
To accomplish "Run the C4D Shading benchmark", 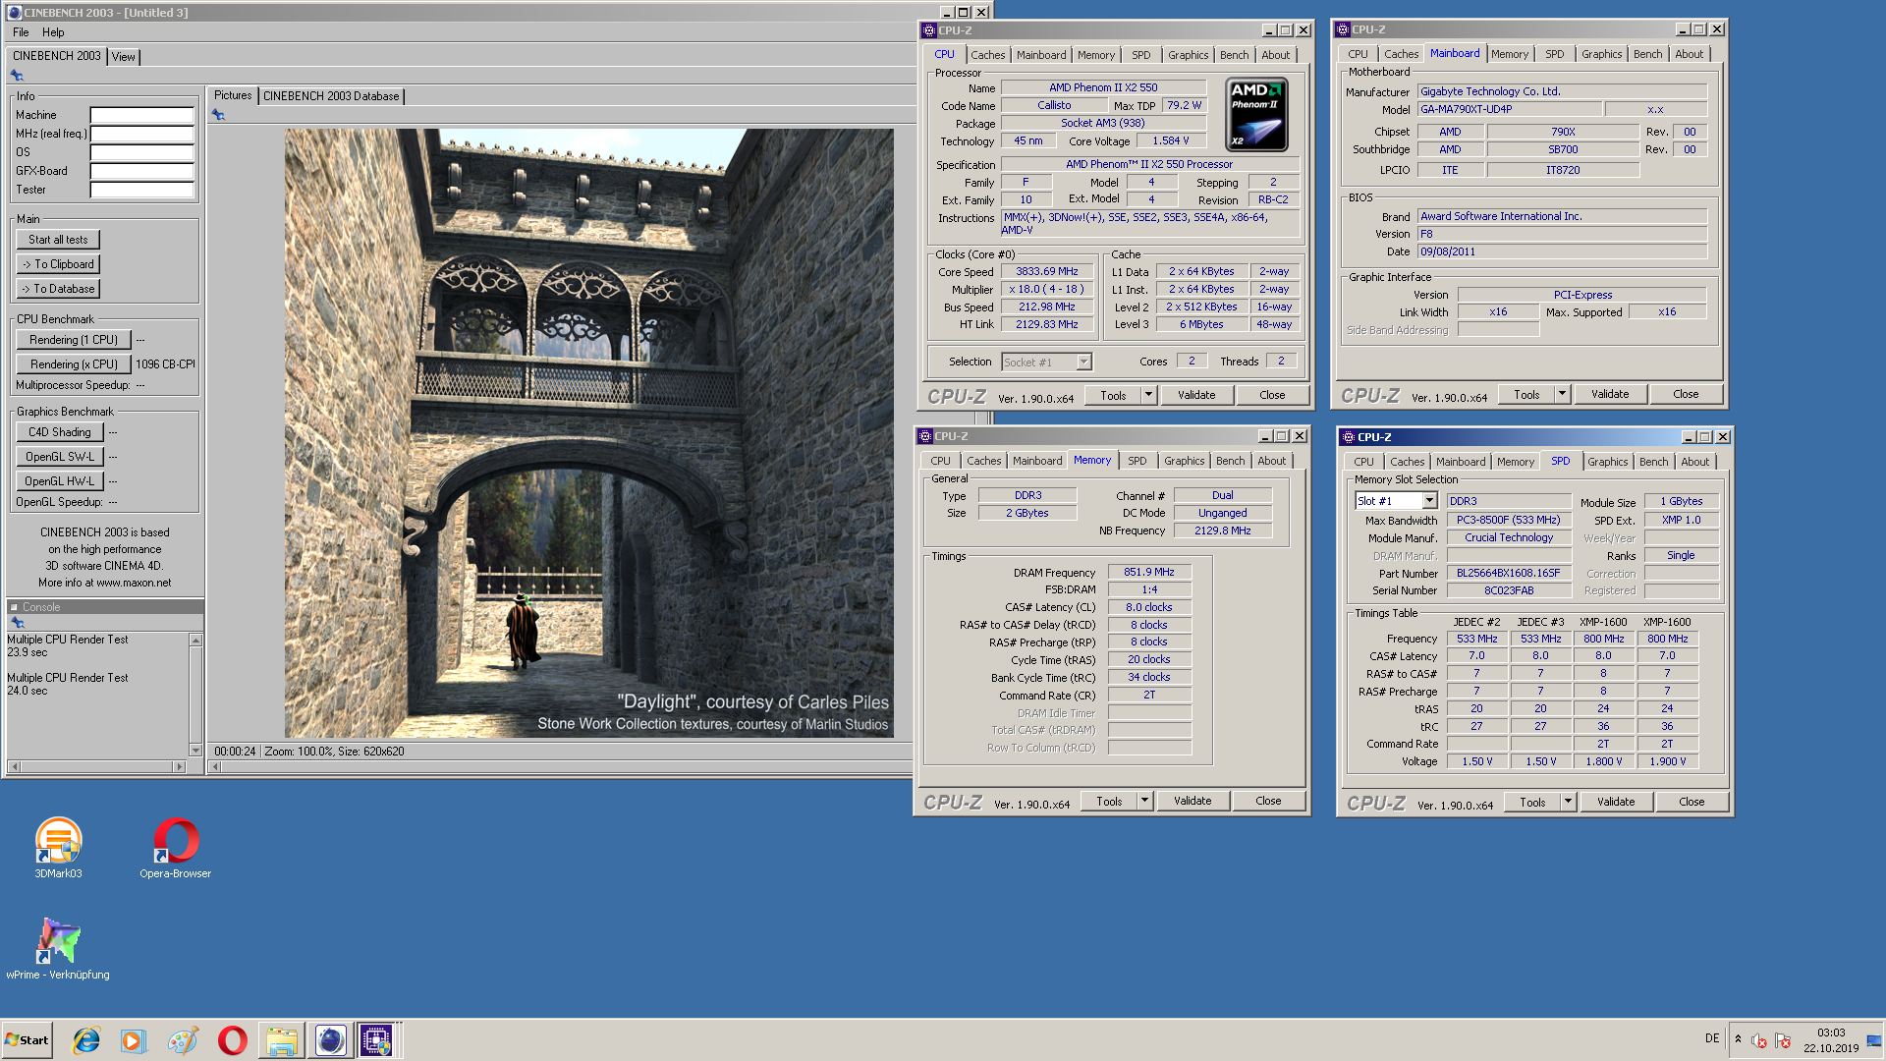I will (60, 432).
